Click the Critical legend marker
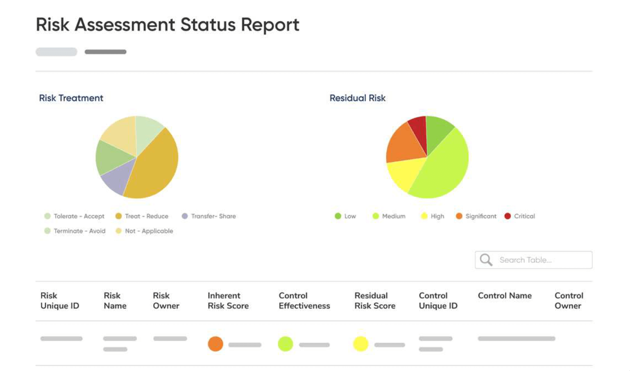The height and width of the screenshot is (371, 630). pos(508,216)
